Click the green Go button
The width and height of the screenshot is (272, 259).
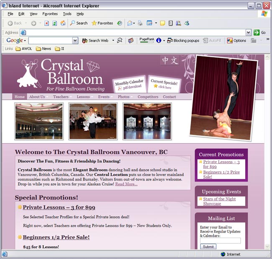point(259,33)
